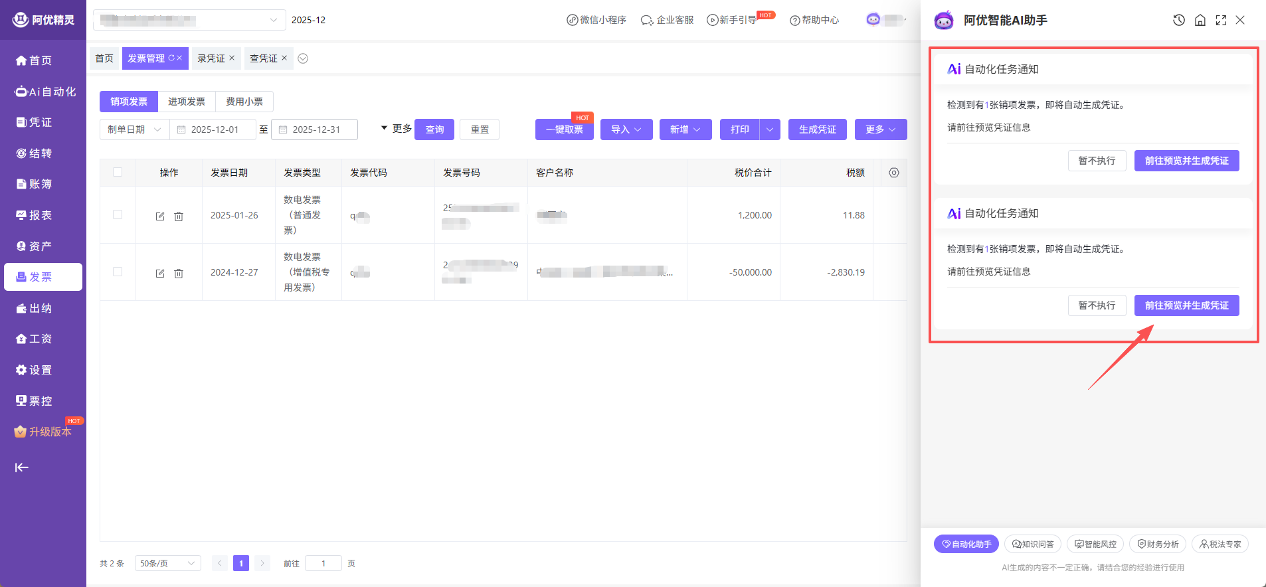Click the history clock icon in AI assistant

point(1178,20)
